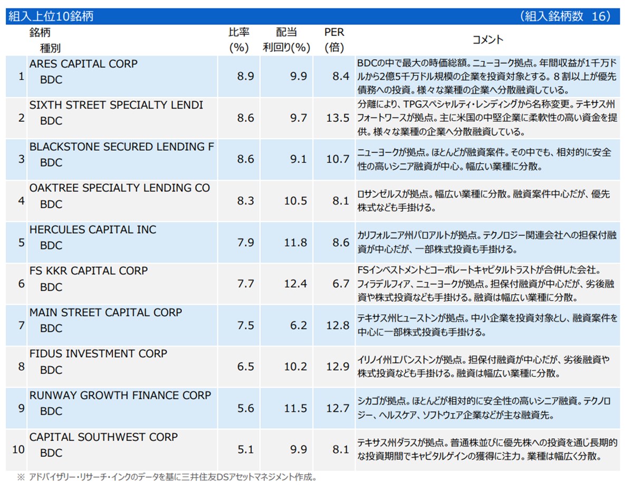
Task: Click rank number 1 in the table
Action: point(21,76)
